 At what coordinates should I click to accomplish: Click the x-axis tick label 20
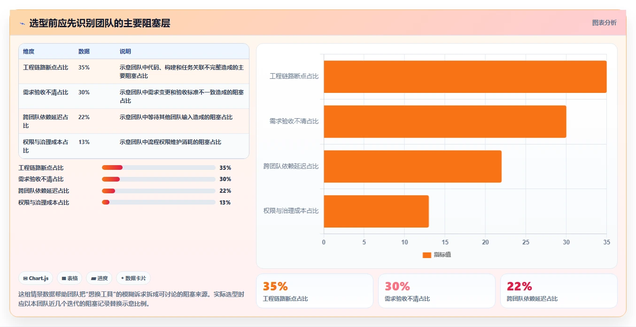coord(485,243)
